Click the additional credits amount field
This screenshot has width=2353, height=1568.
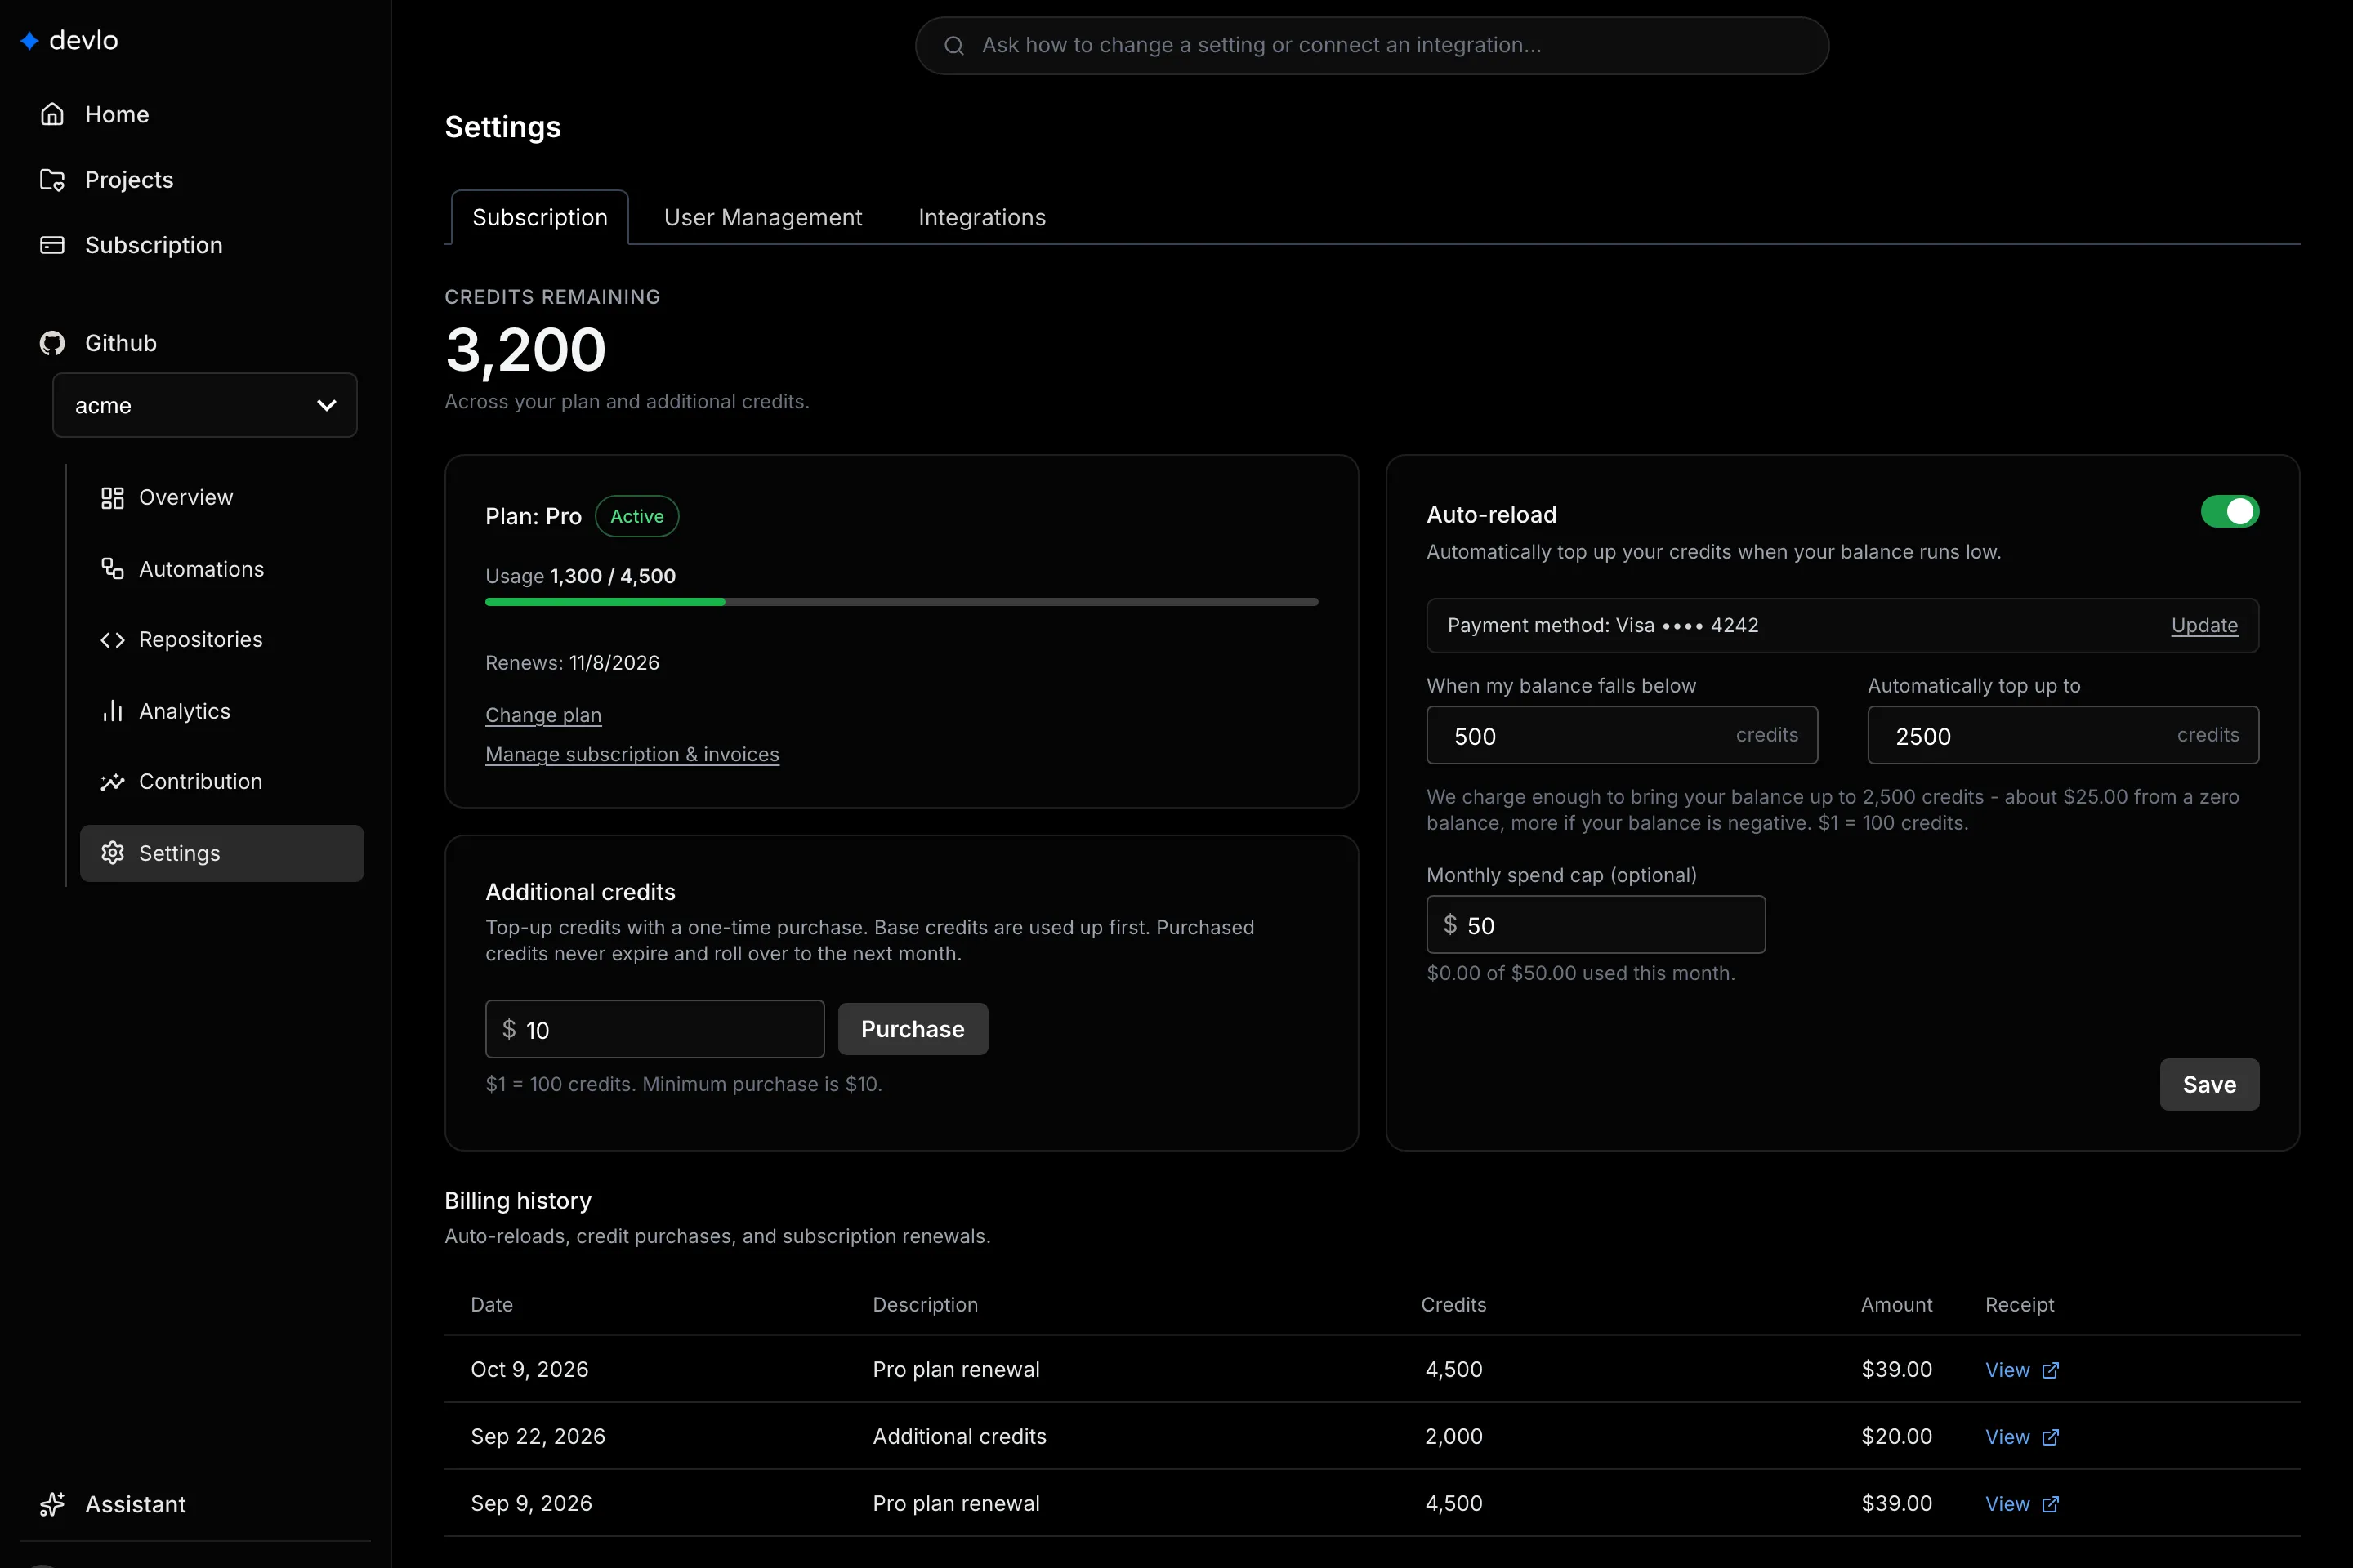pyautogui.click(x=654, y=1029)
